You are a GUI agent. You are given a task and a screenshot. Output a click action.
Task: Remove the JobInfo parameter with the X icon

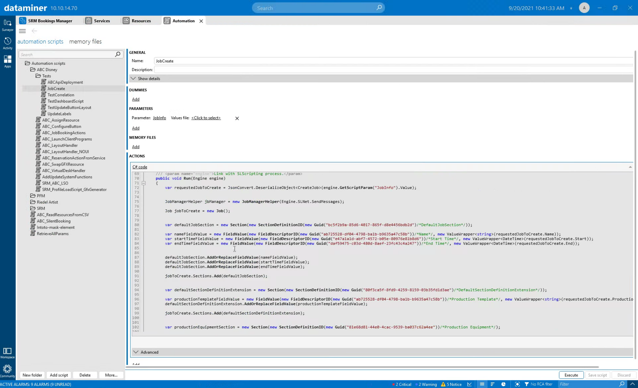(x=237, y=118)
